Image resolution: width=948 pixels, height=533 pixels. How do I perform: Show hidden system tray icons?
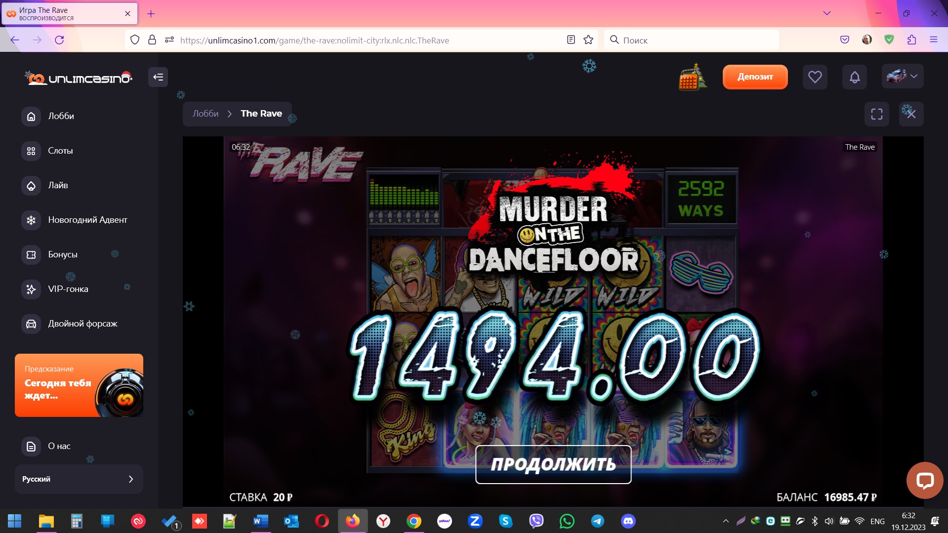[x=726, y=521]
